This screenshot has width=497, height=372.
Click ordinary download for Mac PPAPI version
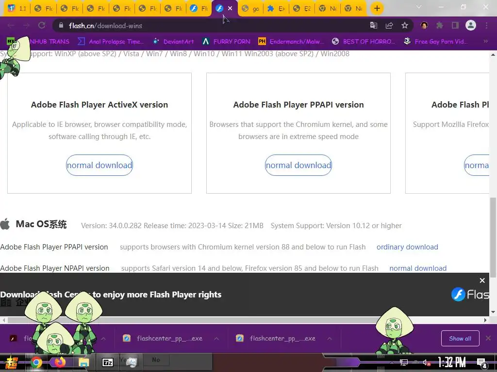(407, 247)
